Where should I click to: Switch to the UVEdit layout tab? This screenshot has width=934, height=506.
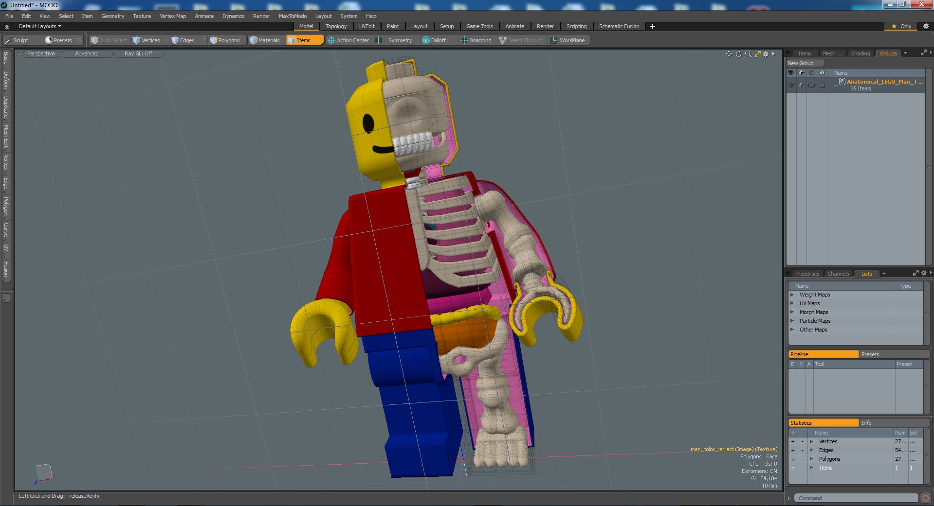point(366,26)
